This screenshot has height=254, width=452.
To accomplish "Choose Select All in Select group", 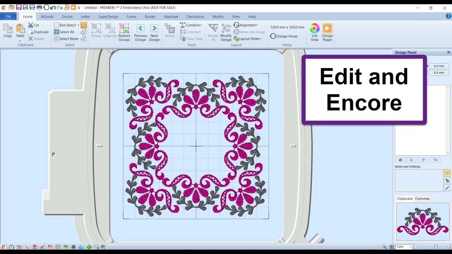I will (x=64, y=32).
